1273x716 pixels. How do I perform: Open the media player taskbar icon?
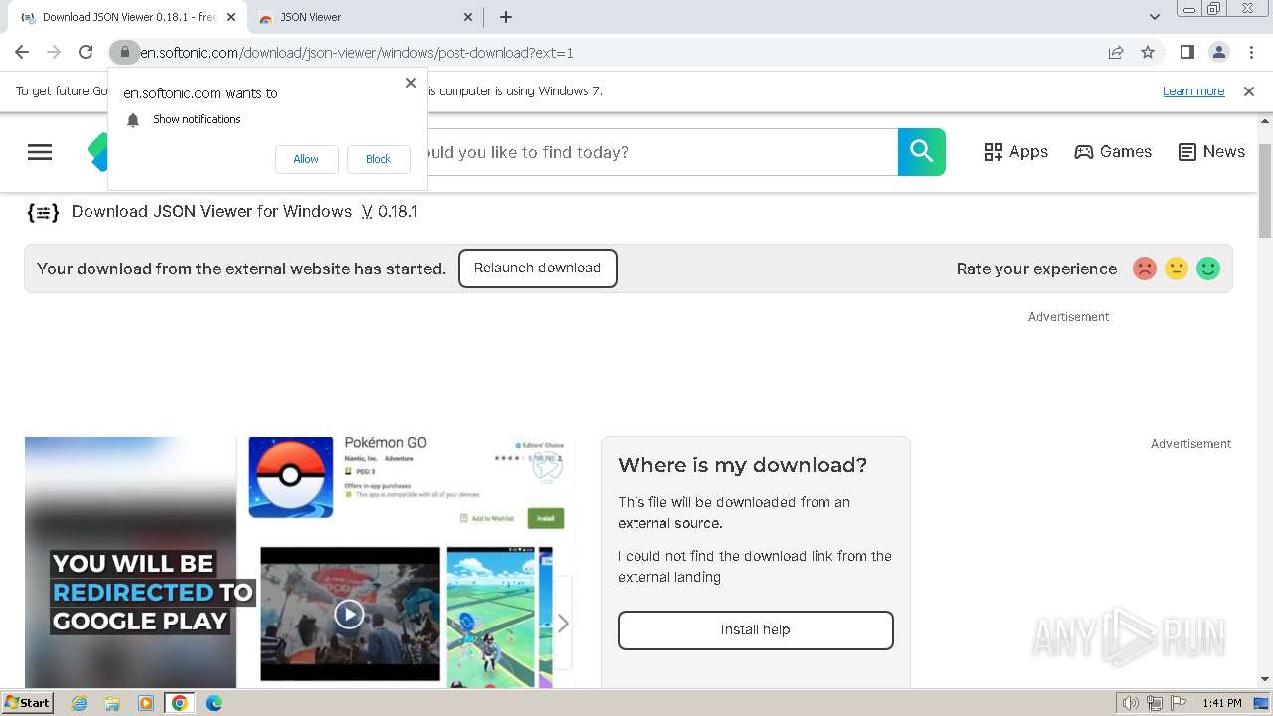(x=146, y=703)
